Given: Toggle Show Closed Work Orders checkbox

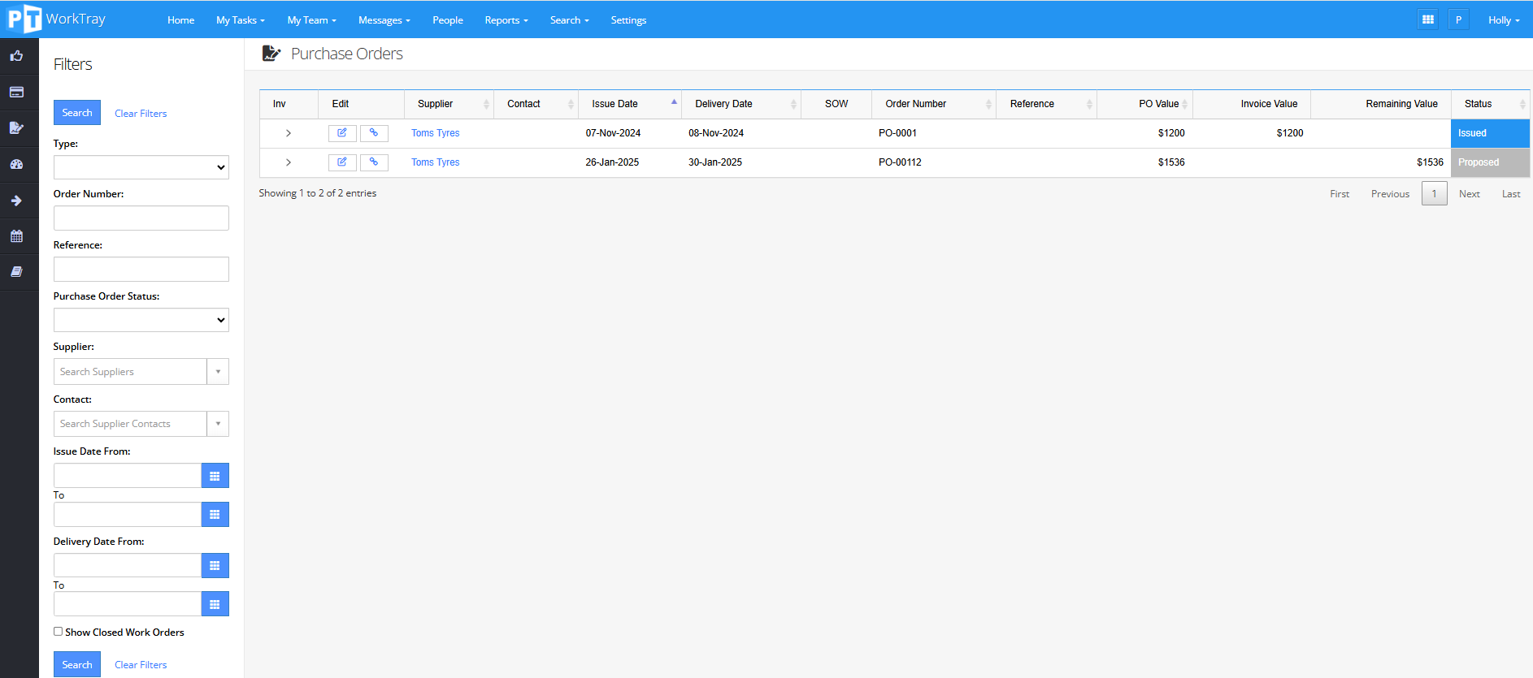Looking at the screenshot, I should point(59,632).
